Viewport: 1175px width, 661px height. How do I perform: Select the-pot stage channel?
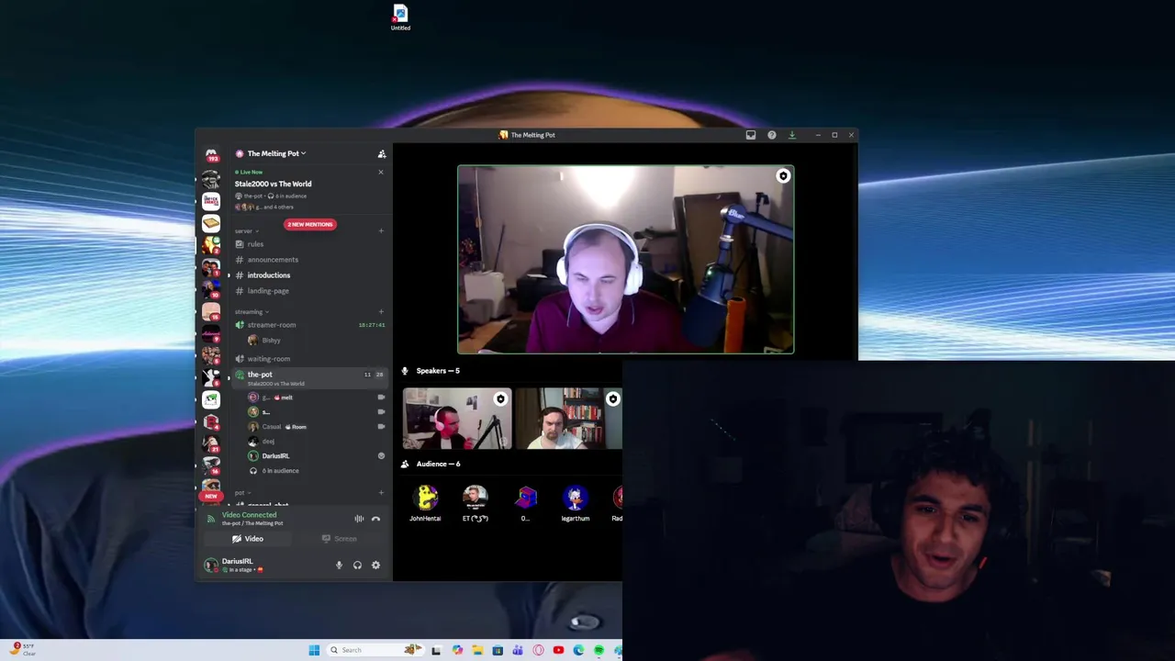[x=308, y=377]
